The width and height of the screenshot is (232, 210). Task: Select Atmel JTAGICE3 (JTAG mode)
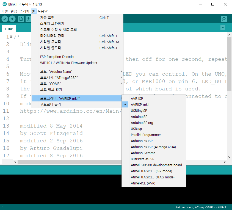154,177
